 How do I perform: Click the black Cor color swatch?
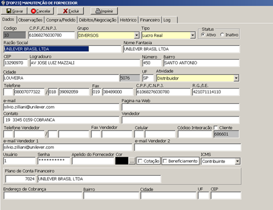122,161
